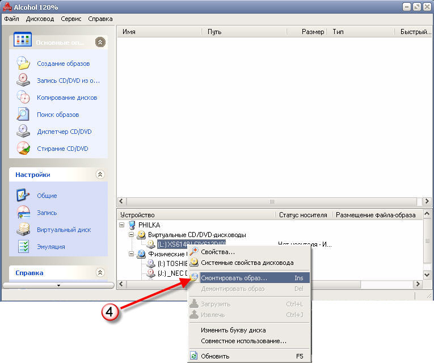Sort image list by Путь column
Viewport: 434px width, 363px height.
point(245,32)
